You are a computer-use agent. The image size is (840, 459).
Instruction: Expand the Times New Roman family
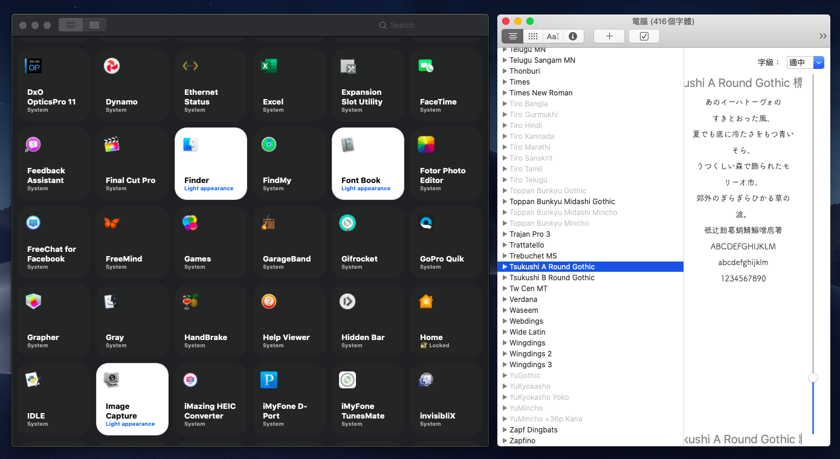click(505, 93)
